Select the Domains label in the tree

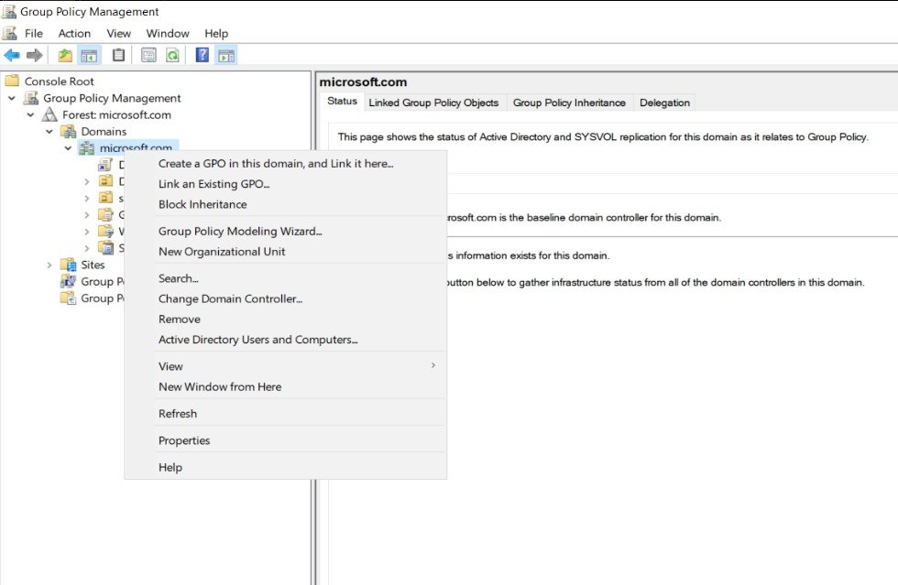(104, 132)
